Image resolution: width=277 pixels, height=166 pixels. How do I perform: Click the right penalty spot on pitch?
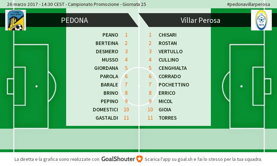tap(241, 86)
